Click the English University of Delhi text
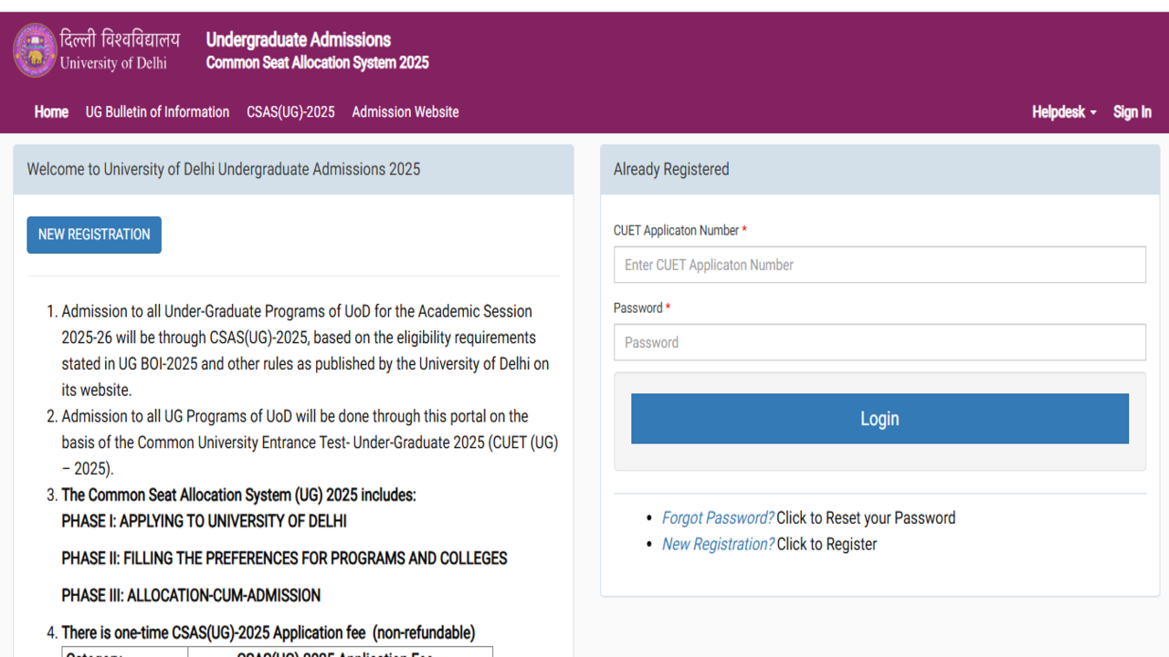 pyautogui.click(x=113, y=64)
